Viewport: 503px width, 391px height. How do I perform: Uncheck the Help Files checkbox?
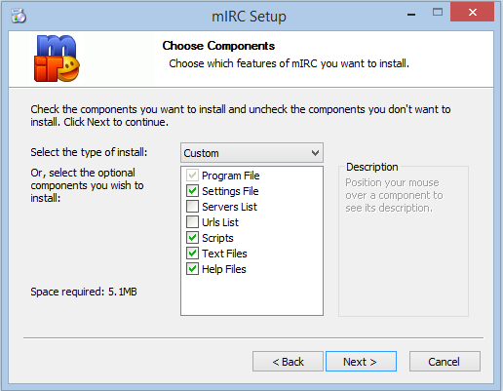[192, 269]
